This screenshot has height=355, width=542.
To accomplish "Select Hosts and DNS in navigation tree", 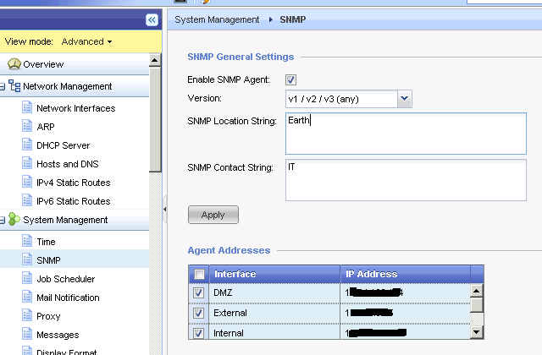I will click(x=68, y=164).
